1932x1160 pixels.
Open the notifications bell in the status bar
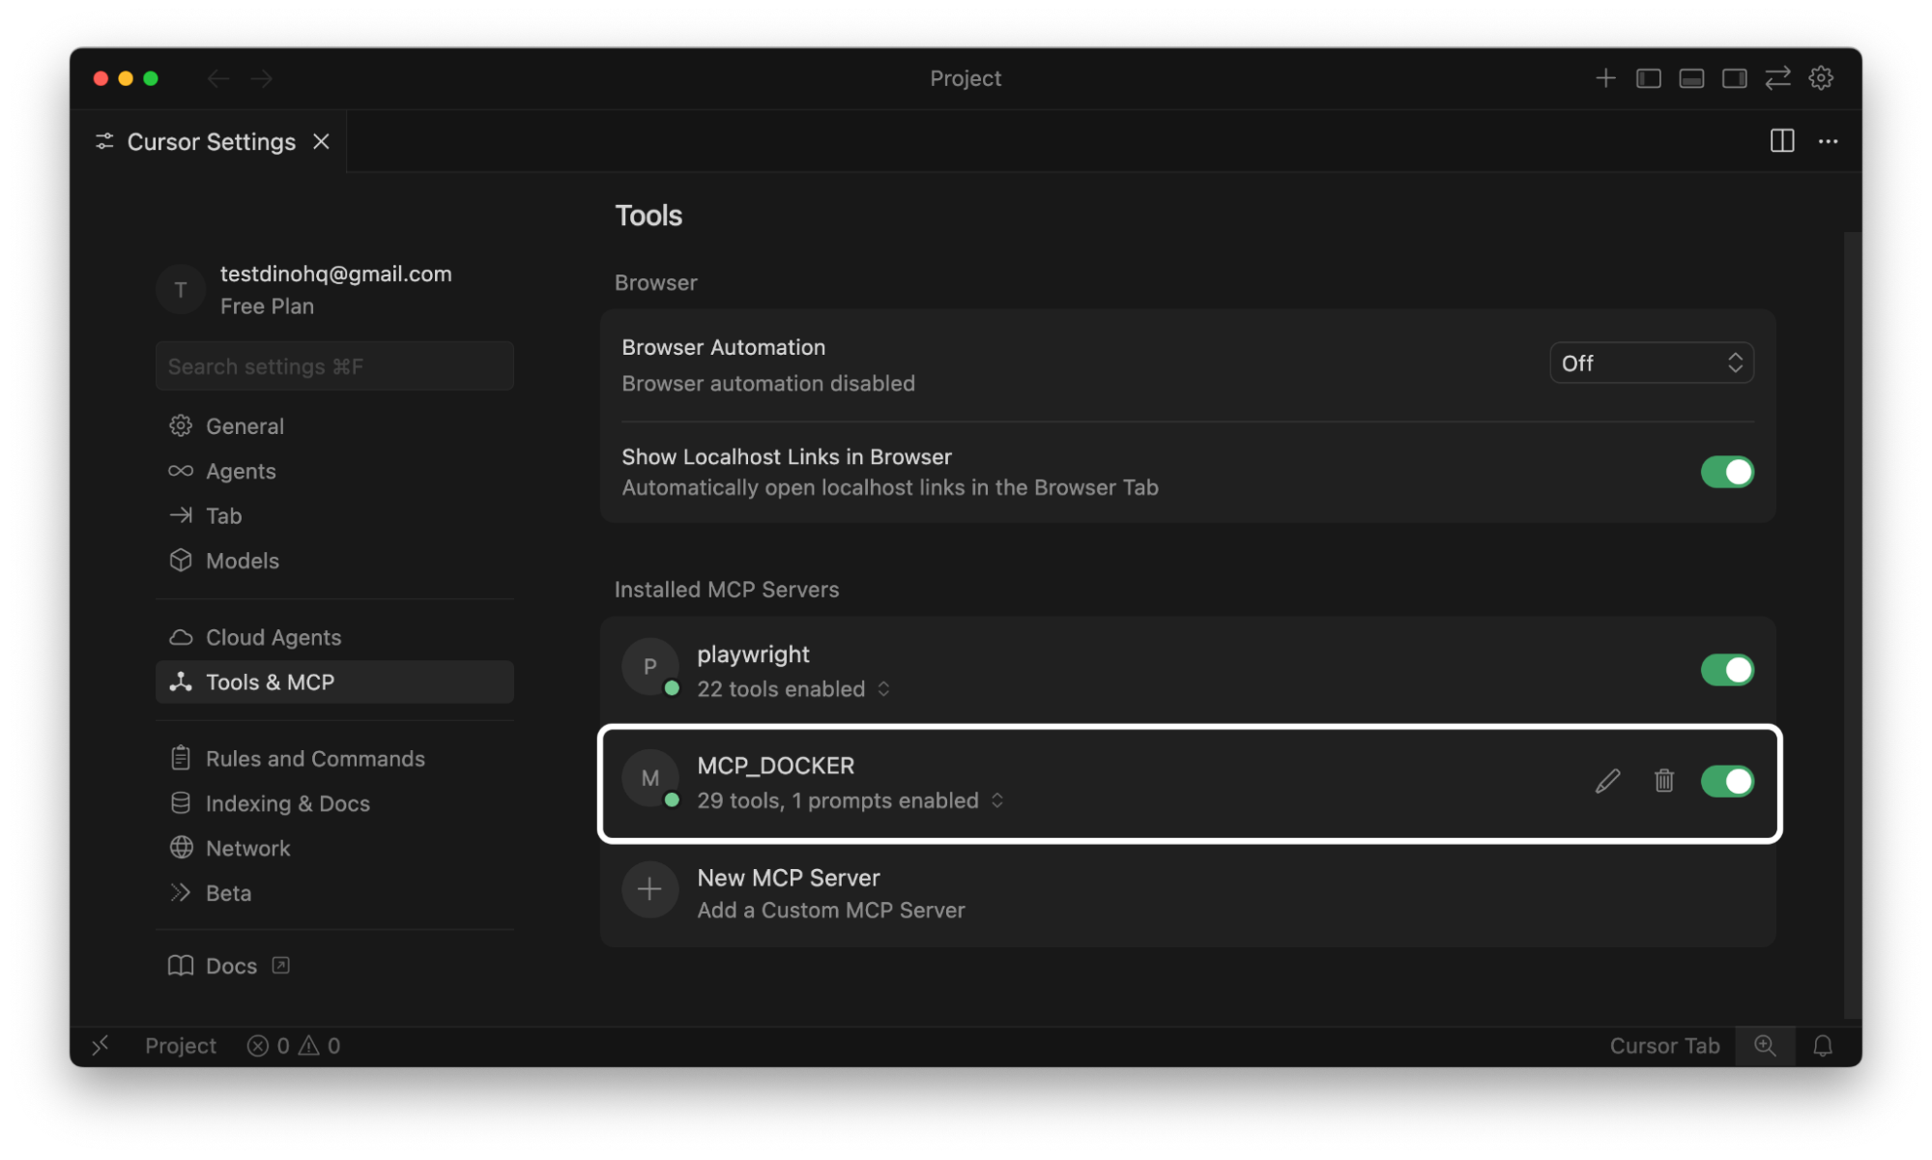(1823, 1045)
